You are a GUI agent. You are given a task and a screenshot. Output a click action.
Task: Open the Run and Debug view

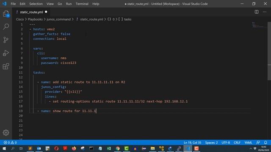point(6,53)
